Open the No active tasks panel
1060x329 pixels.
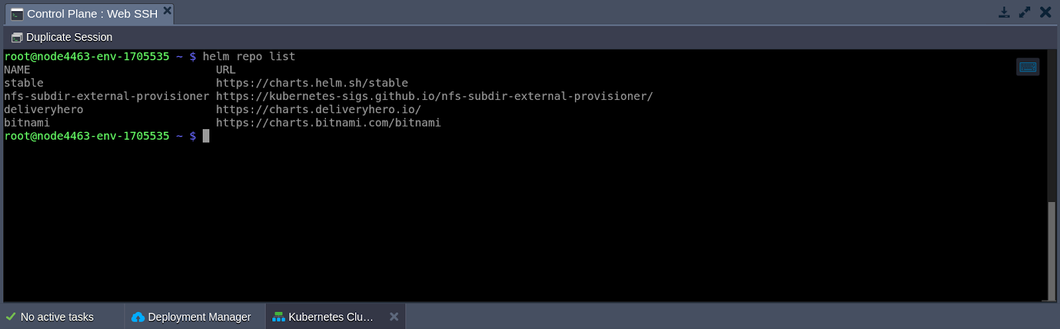click(57, 317)
